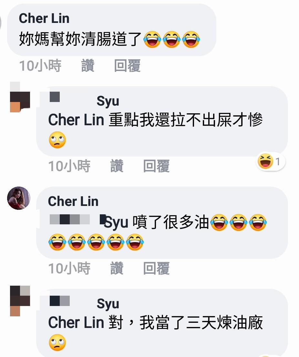
Task: Open Cher Lin's name on 噴了很多油 comment
Action: point(73,201)
